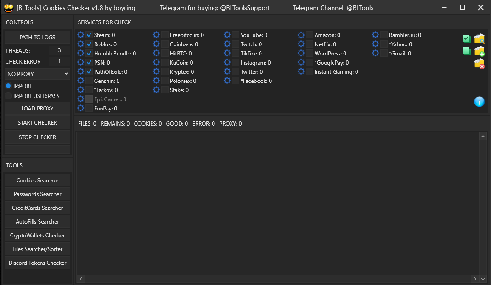Screen dimensions: 491x285
Task: Click the gear icon beside Stake
Action: click(x=156, y=90)
